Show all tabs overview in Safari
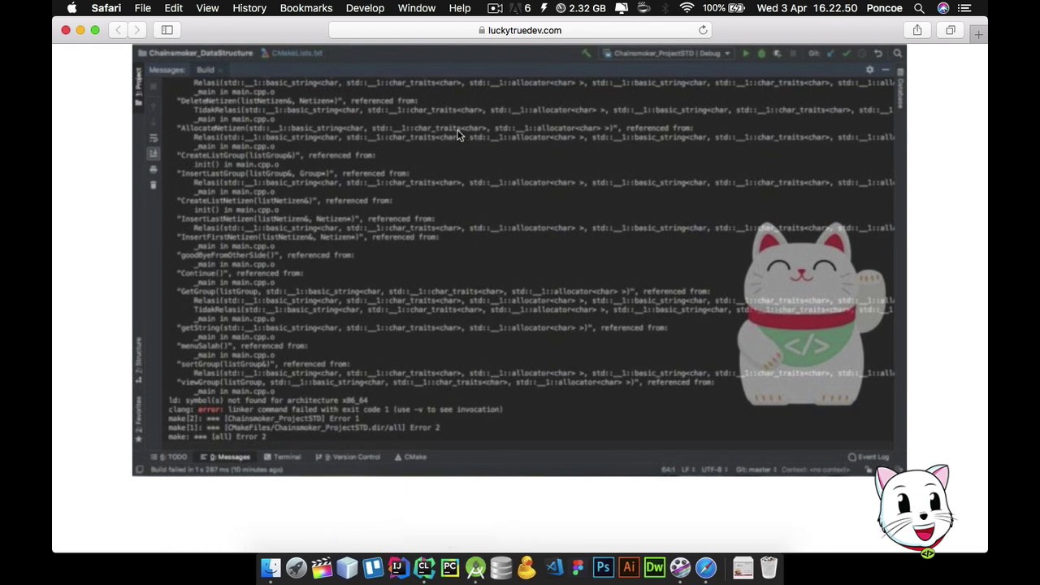The width and height of the screenshot is (1040, 585). (951, 30)
